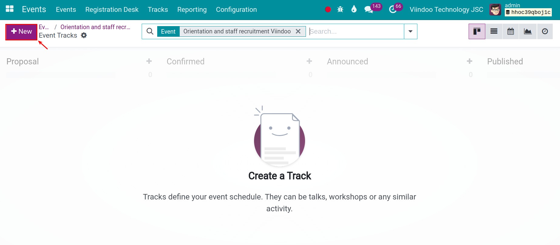Screen dimensions: 560x245
Task: Switch to Graph view
Action: pyautogui.click(x=528, y=31)
